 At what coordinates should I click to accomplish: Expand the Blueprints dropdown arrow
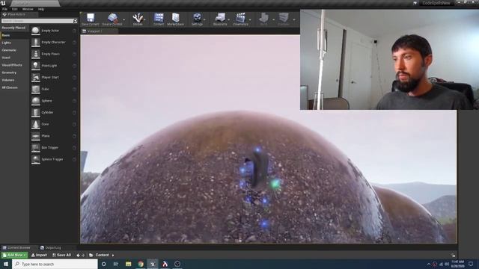(x=229, y=19)
